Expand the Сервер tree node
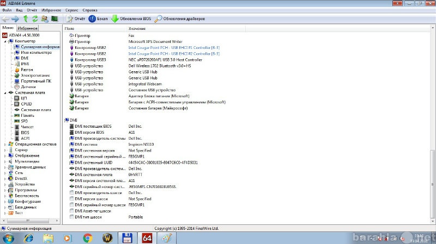This screenshot has height=244, width=436. [x=5, y=150]
